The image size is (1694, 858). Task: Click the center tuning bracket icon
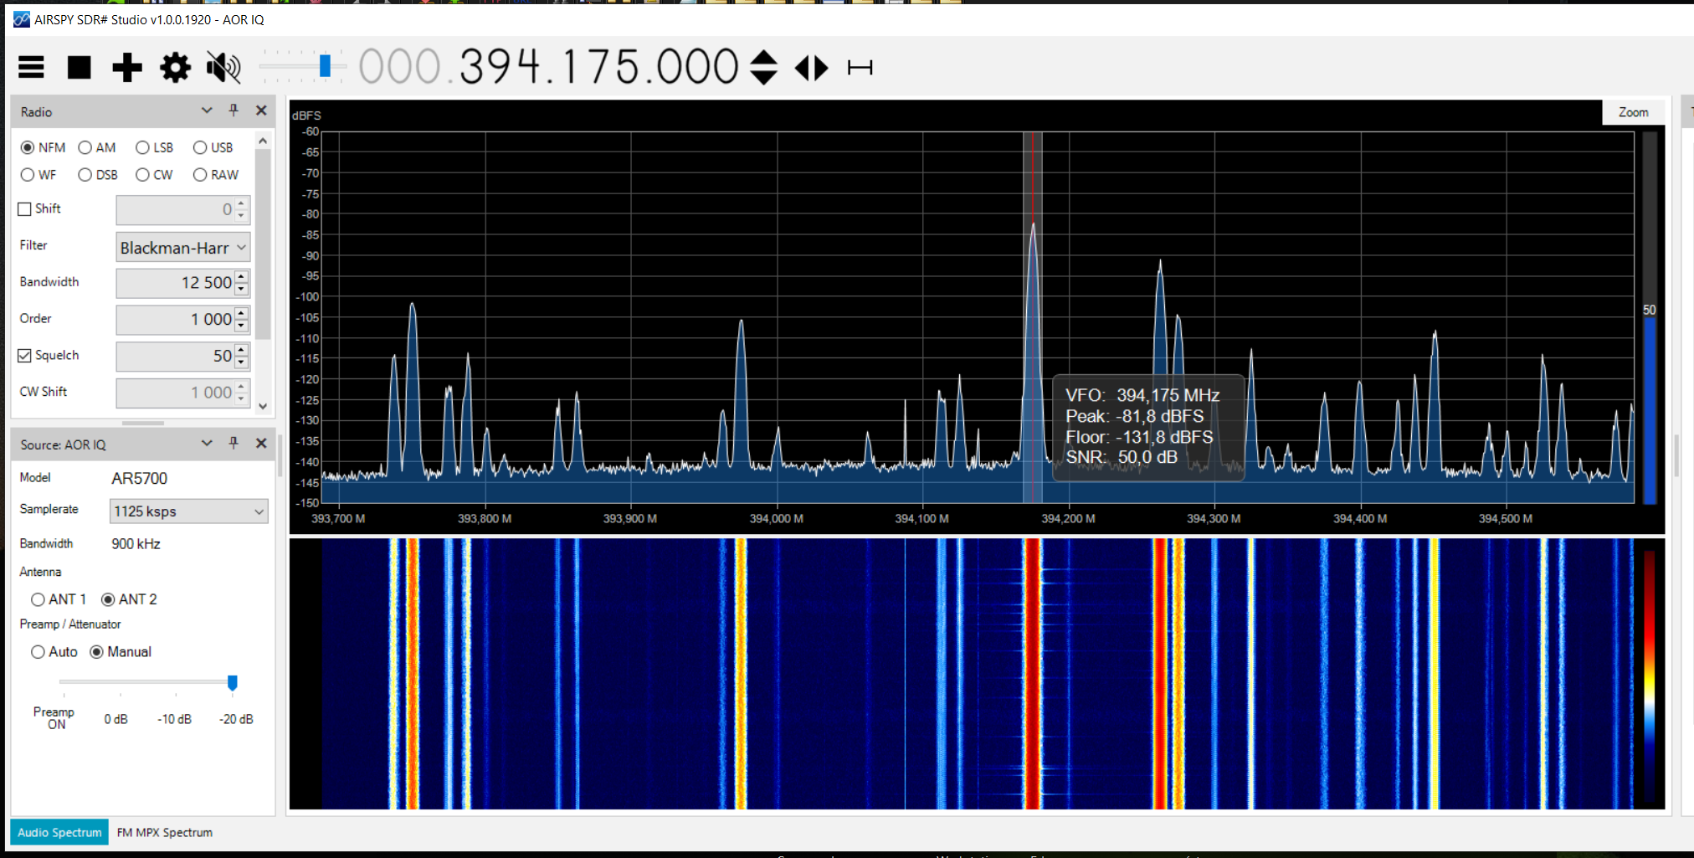click(860, 67)
